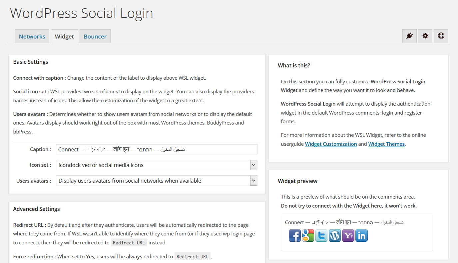Screen dimensions: 458x263
Task: Click the Basic Settings heading
Action: coord(31,62)
